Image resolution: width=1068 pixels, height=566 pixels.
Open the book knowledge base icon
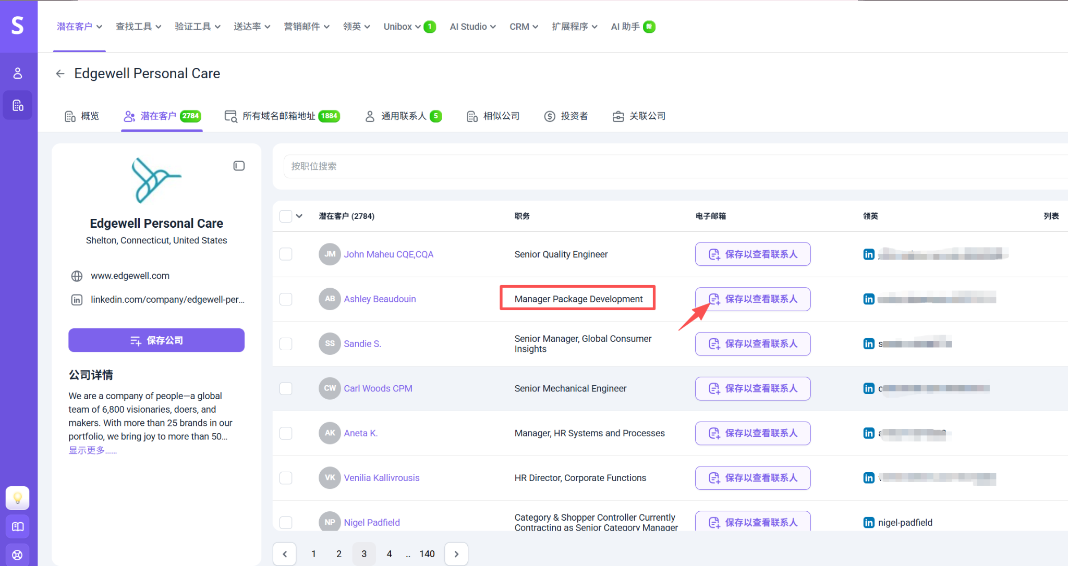[18, 526]
